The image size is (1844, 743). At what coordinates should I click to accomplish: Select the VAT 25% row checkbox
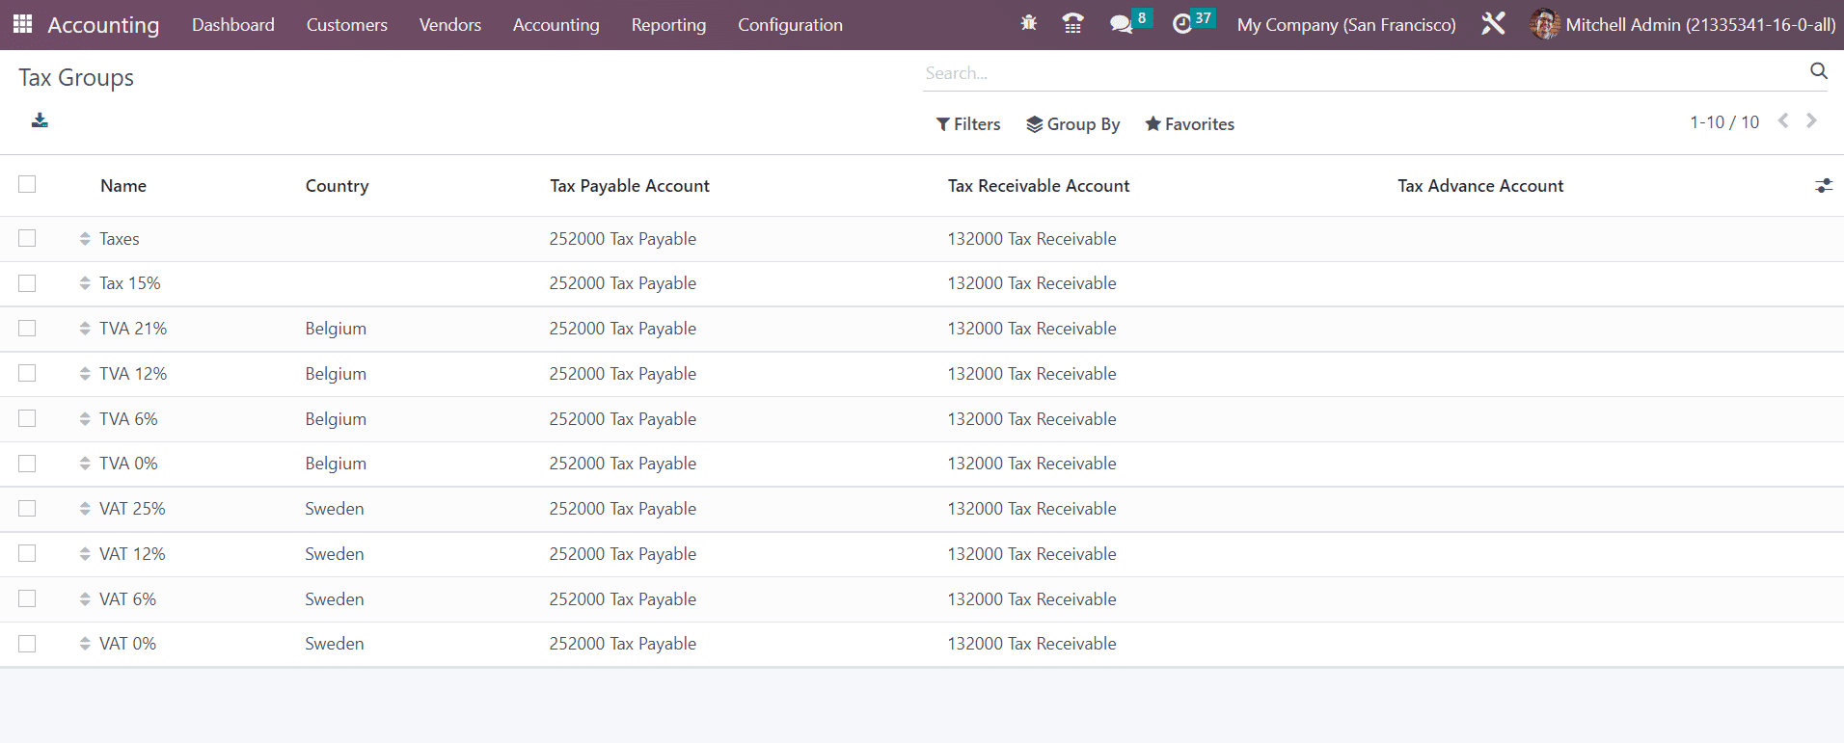pos(27,509)
